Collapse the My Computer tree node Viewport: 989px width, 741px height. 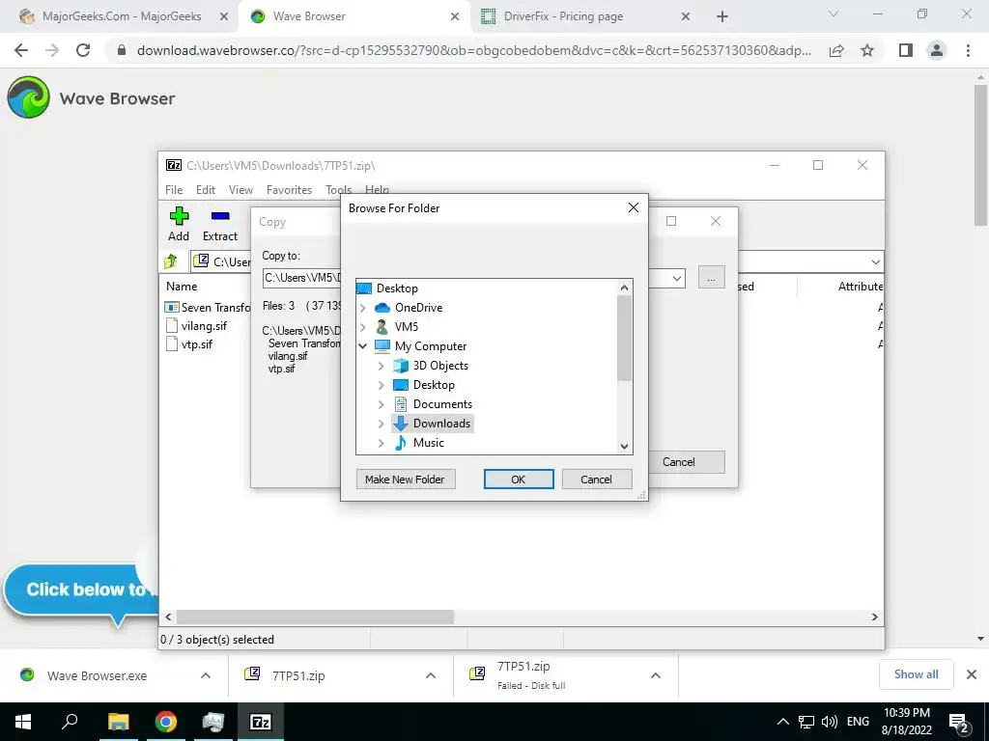click(363, 346)
